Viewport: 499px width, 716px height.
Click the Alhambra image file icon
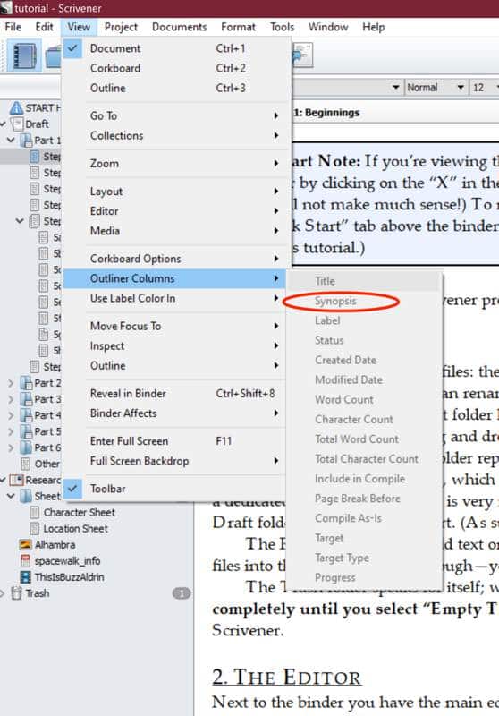pos(26,545)
